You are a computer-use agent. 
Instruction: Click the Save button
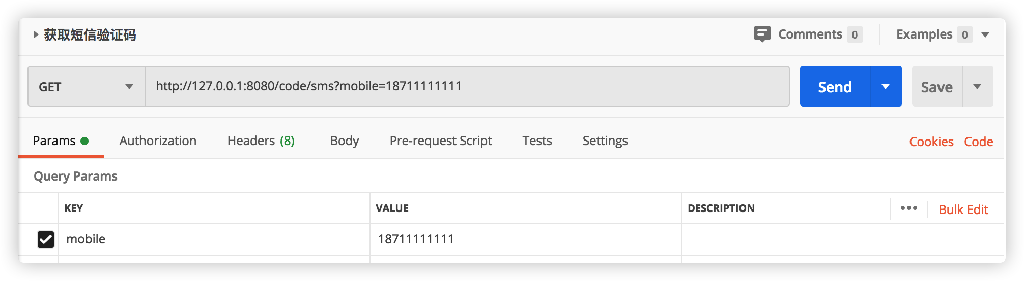pyautogui.click(x=936, y=87)
